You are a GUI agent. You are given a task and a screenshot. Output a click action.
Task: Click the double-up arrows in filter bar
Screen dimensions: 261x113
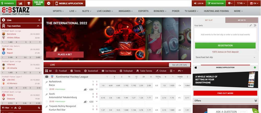click(x=15, y=108)
